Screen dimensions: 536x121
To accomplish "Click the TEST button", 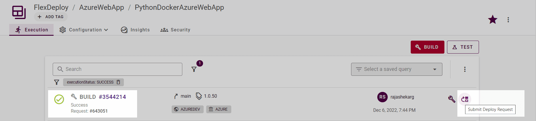I will click(x=463, y=47).
